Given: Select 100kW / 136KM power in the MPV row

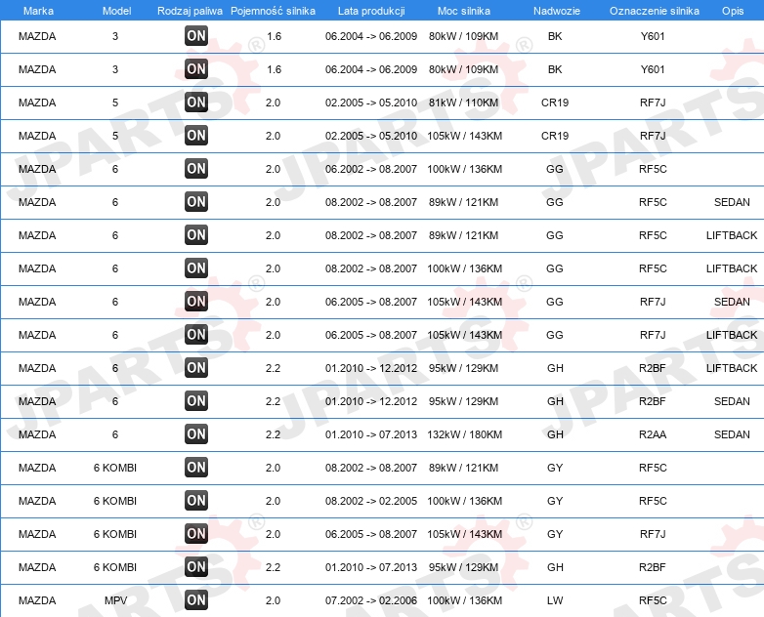Looking at the screenshot, I should click(464, 600).
